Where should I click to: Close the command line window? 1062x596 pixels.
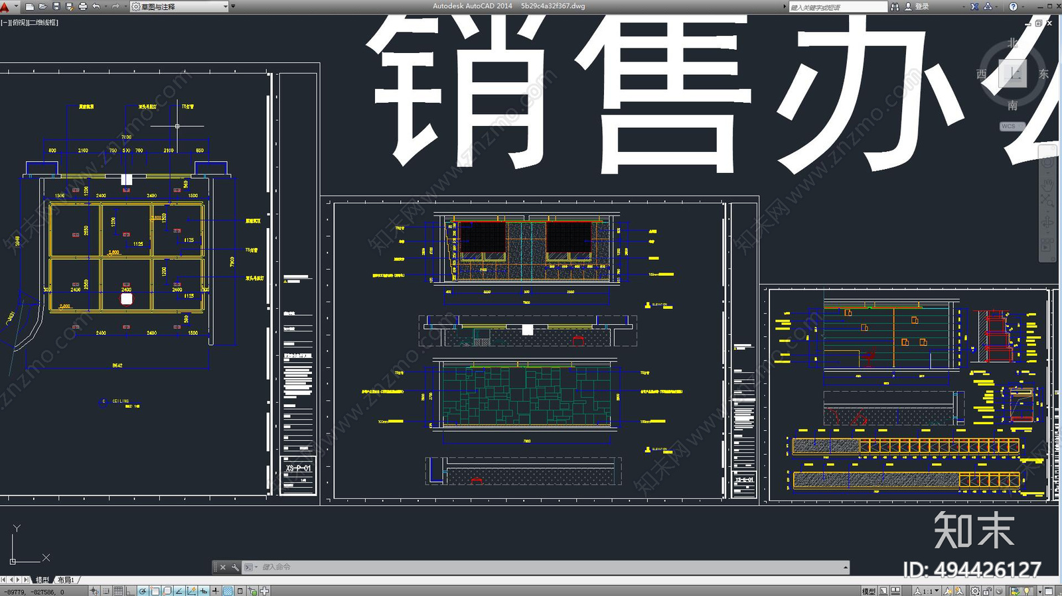tap(223, 567)
